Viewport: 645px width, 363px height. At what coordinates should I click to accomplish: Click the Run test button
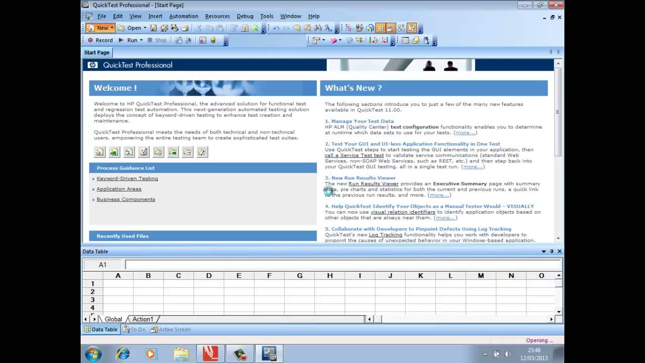pos(128,40)
